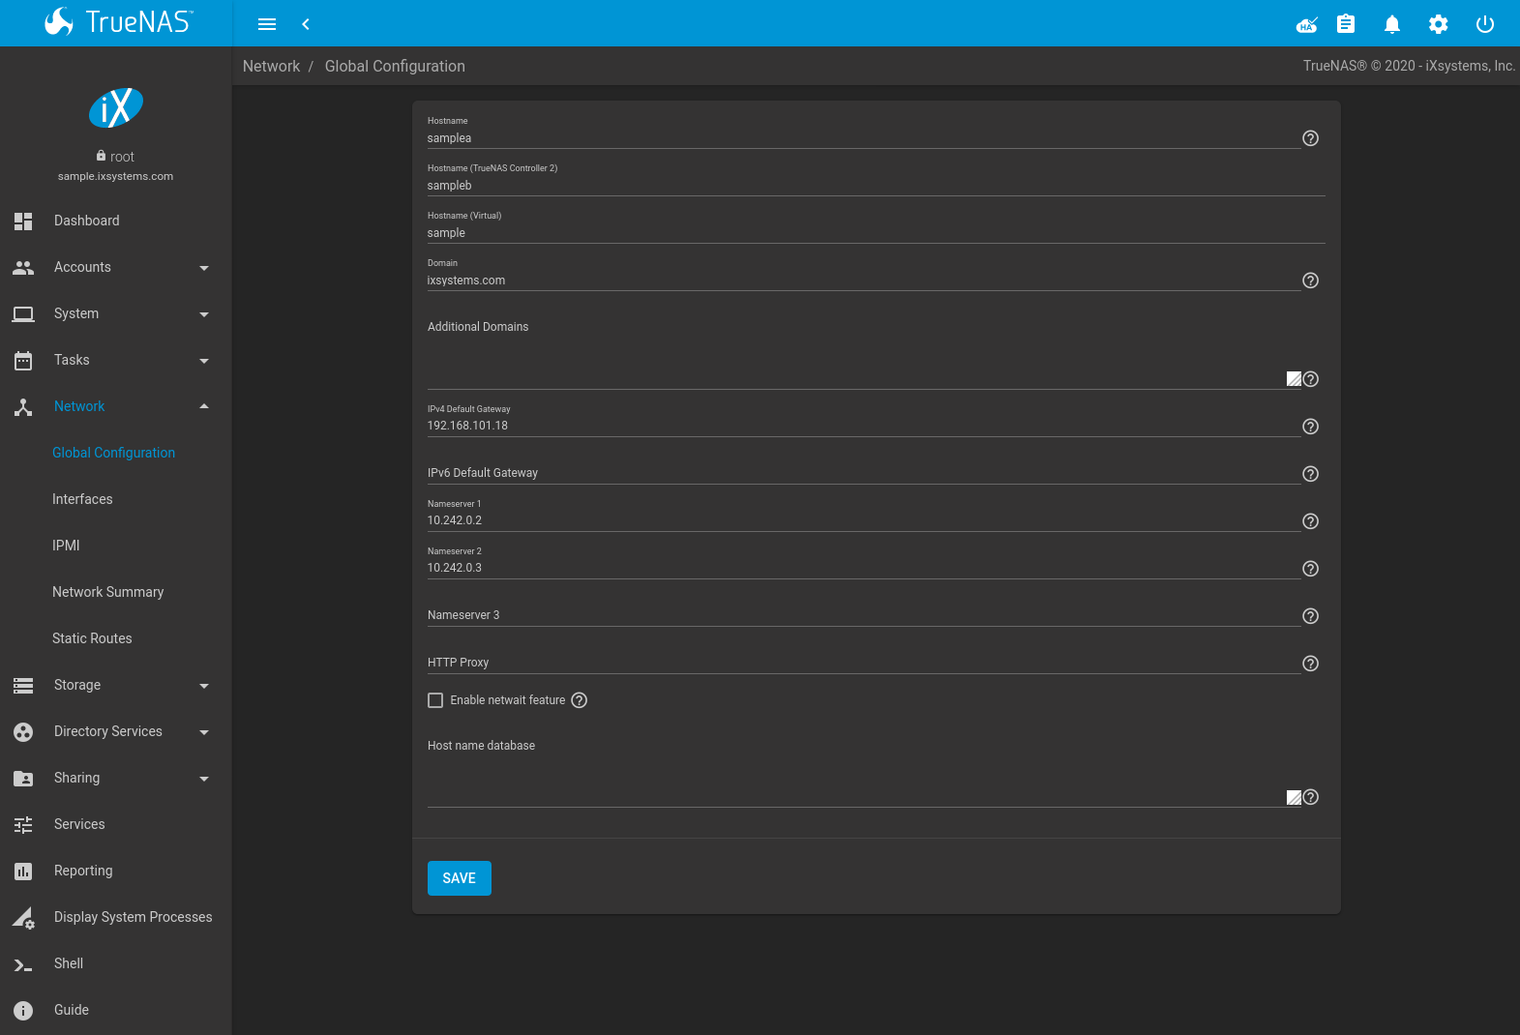
Task: Collapse the Network menu arrow
Action: pos(204,406)
